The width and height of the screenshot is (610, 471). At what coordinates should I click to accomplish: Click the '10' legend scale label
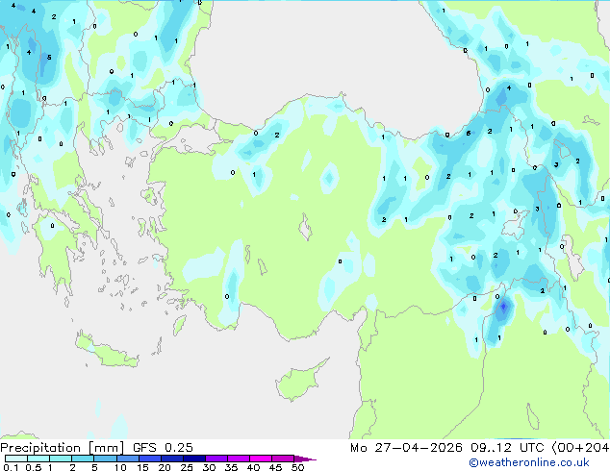(120, 467)
